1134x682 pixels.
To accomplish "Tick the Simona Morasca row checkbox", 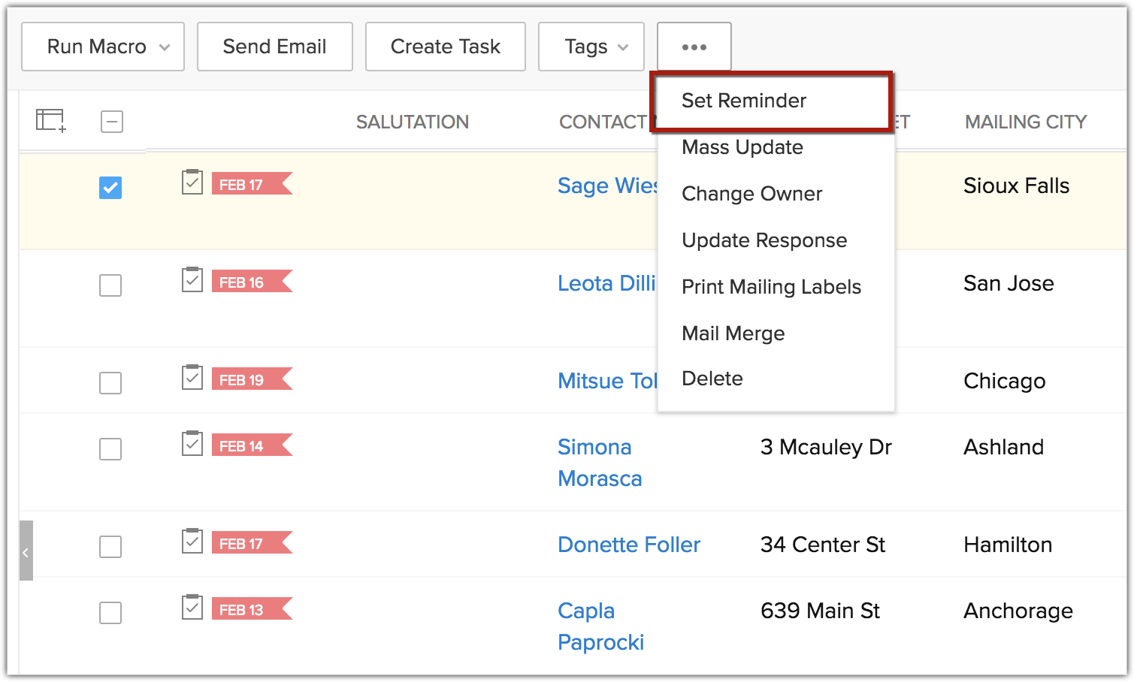I will coord(110,449).
